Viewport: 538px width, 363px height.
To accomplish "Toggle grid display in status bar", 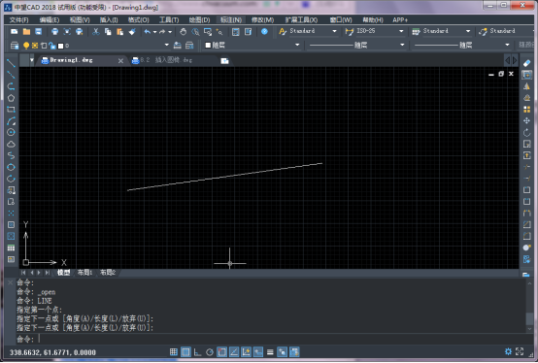I will click(185, 351).
